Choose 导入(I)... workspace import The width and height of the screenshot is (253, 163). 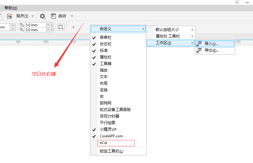(x=215, y=44)
